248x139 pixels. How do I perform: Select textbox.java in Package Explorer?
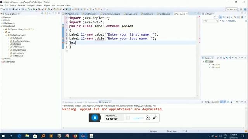[x=18, y=56]
